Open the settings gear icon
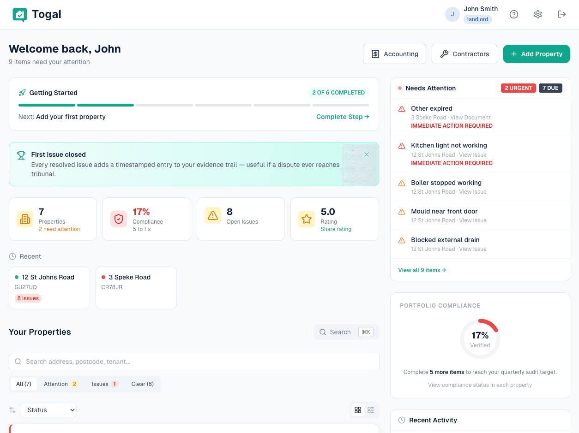The height and width of the screenshot is (433, 579). [x=538, y=14]
